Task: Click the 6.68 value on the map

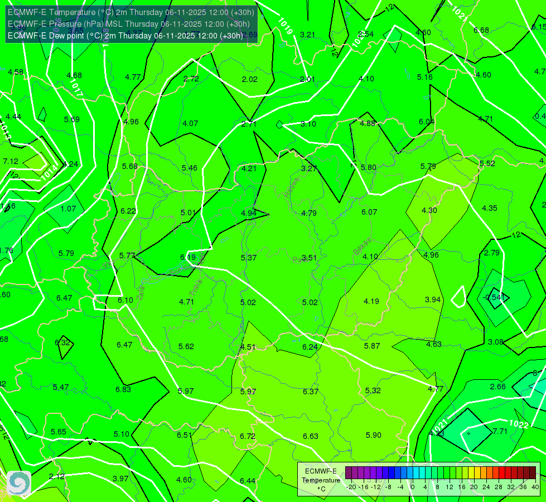Action: 481,30
